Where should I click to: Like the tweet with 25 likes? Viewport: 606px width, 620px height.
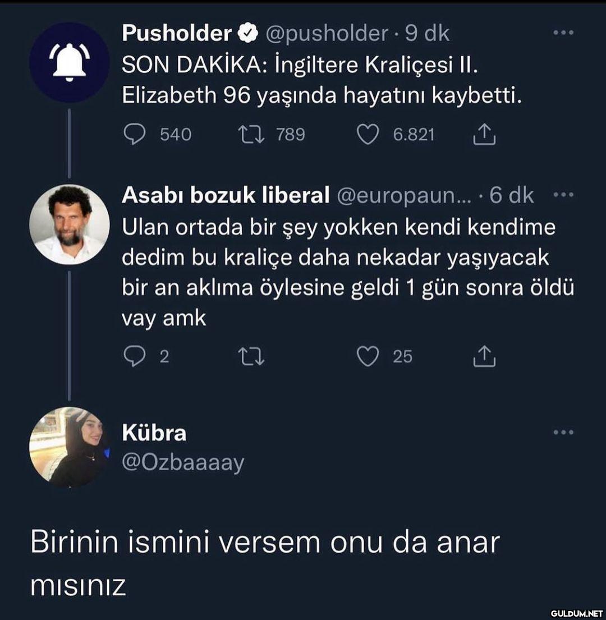368,357
